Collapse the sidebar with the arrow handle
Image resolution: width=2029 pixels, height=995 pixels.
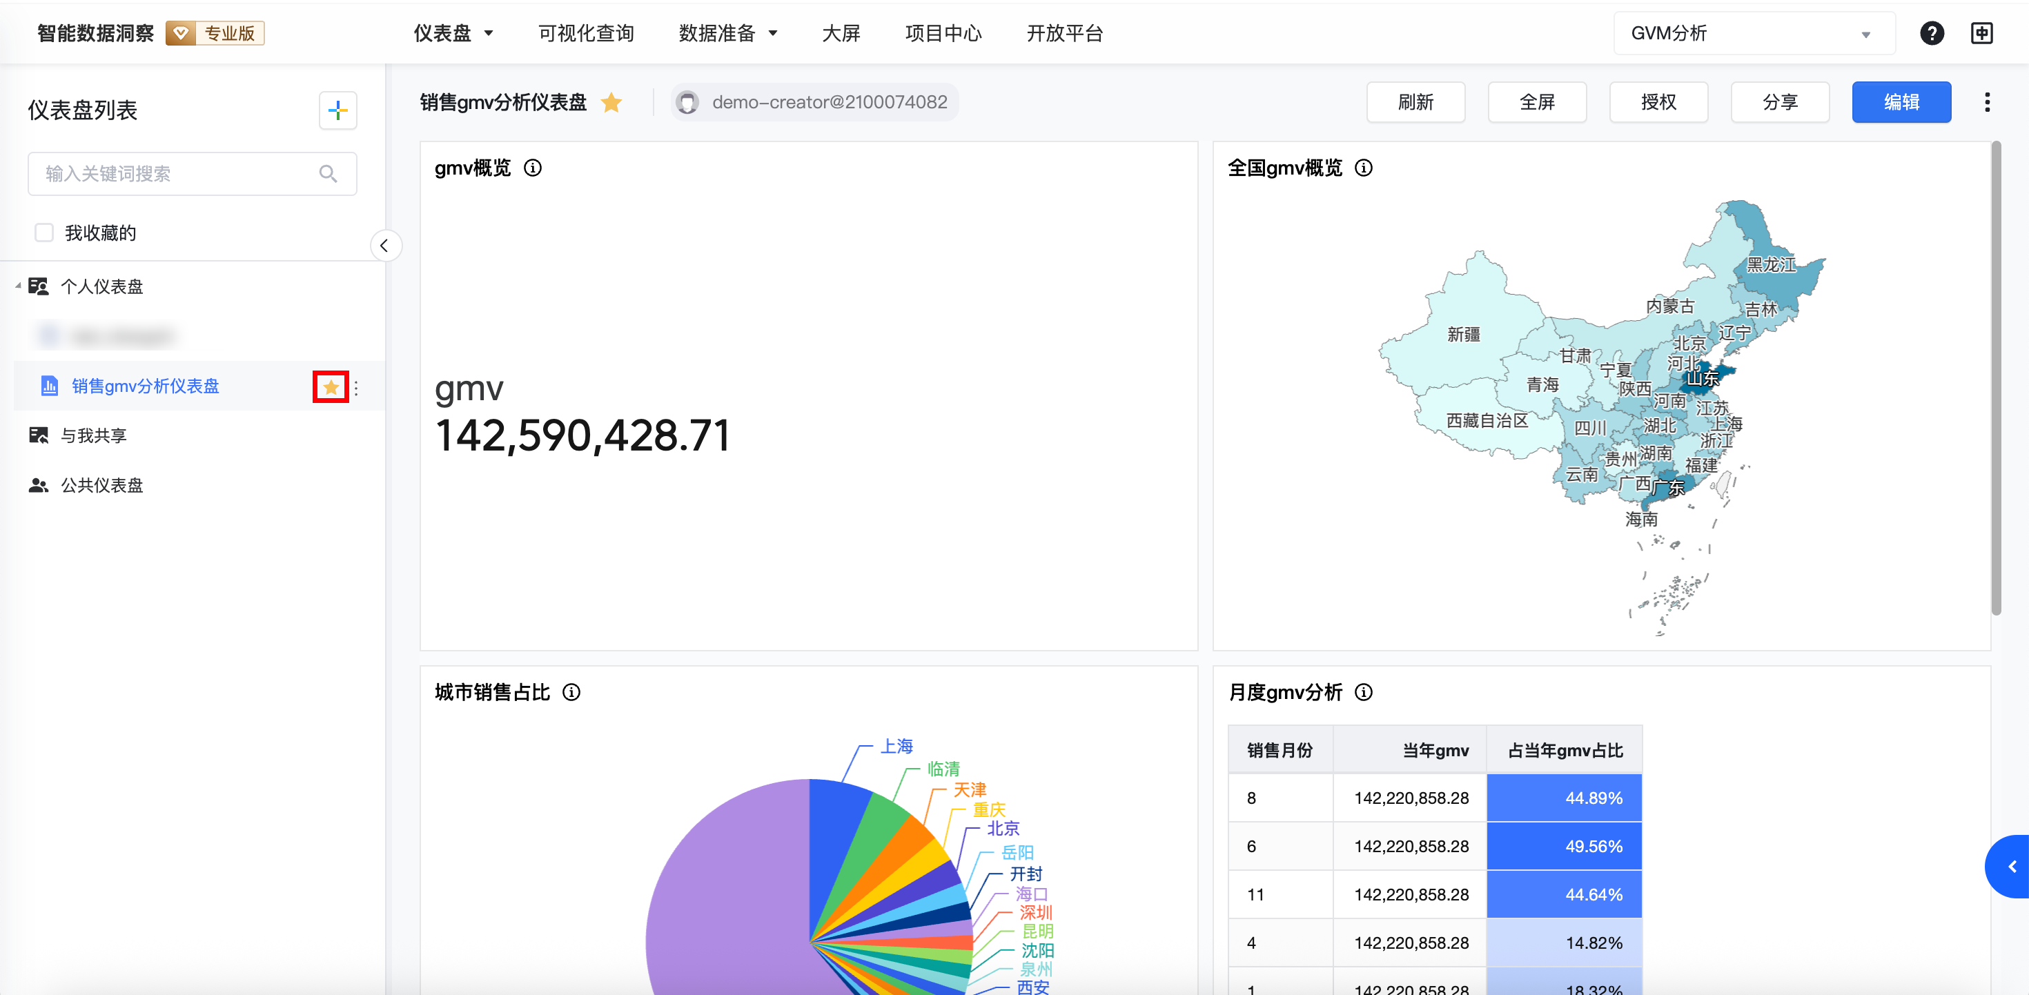[384, 246]
